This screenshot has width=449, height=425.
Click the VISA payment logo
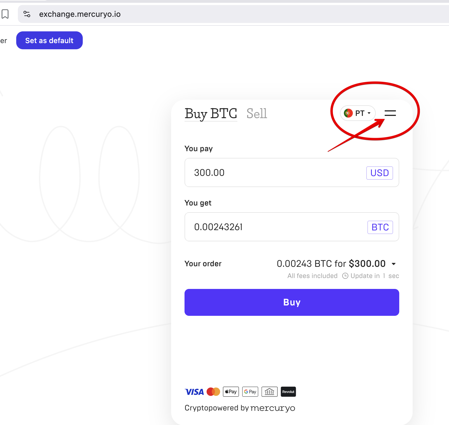point(194,392)
